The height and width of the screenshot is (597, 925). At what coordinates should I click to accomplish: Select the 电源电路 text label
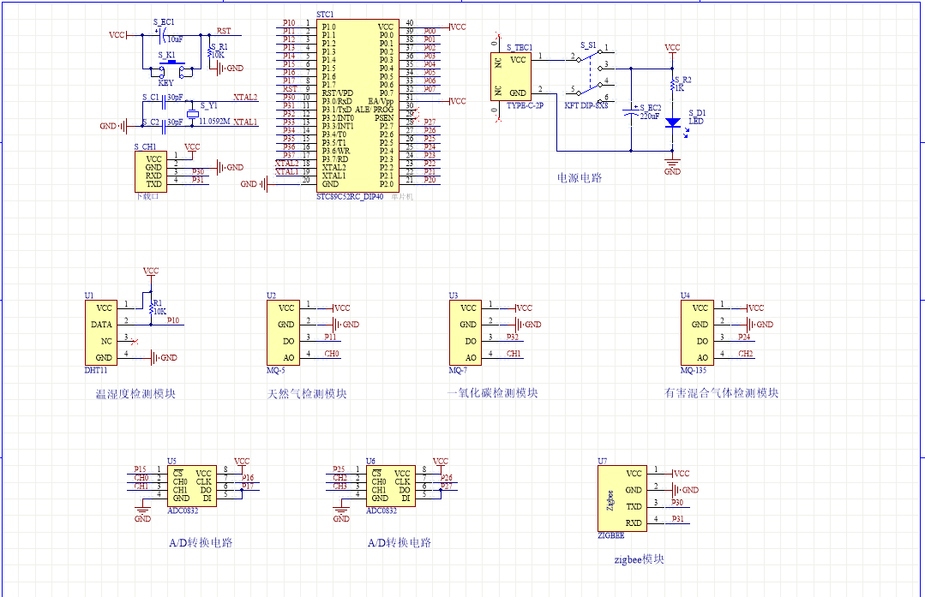point(580,178)
